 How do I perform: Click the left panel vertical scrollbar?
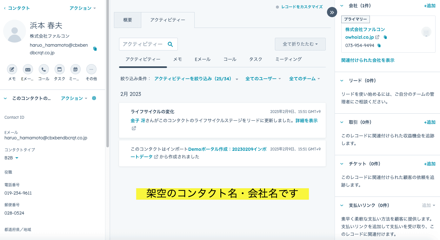(x=108, y=74)
